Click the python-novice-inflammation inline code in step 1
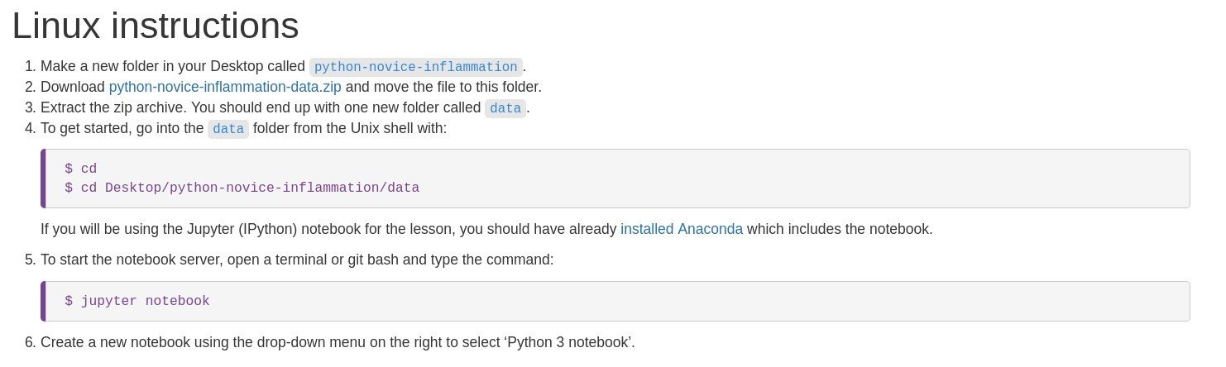The width and height of the screenshot is (1226, 367). (x=415, y=67)
